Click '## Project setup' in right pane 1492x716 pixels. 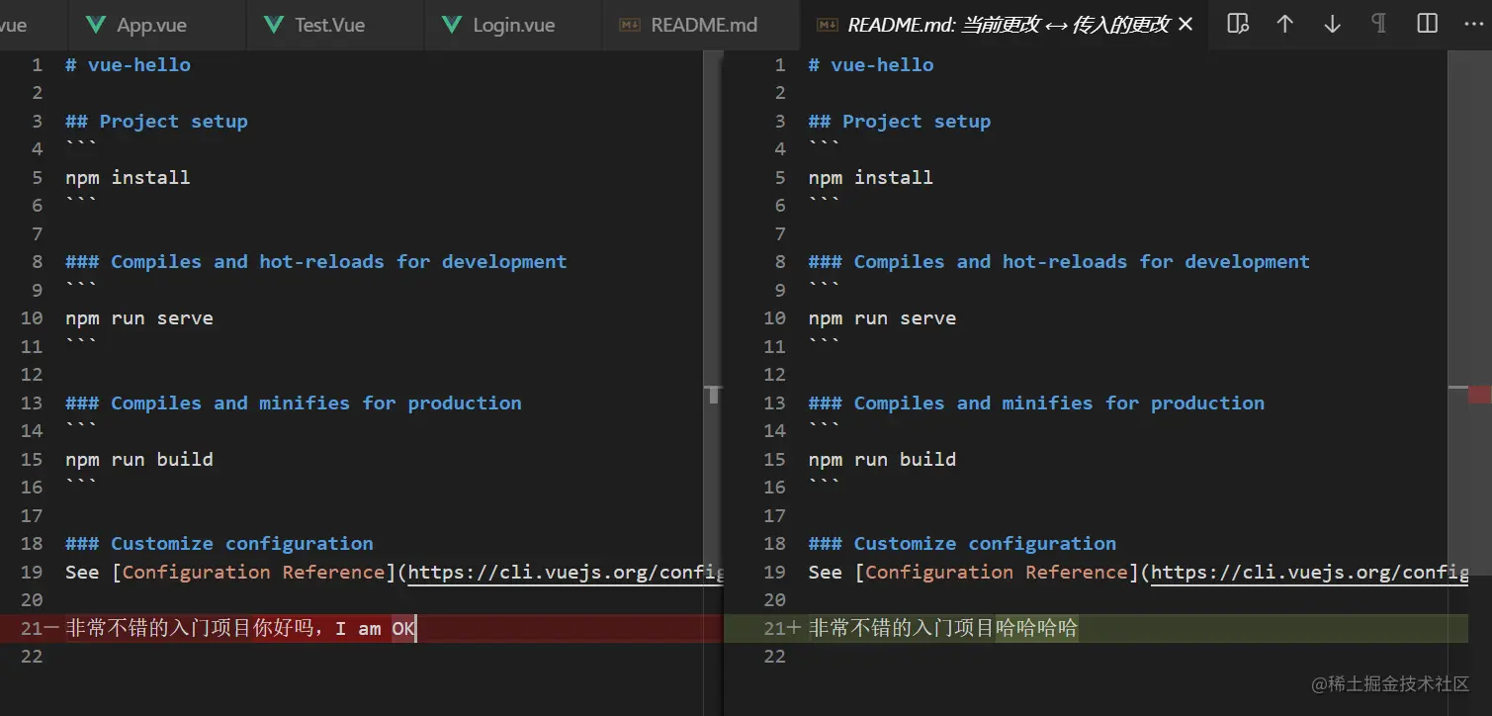(900, 122)
